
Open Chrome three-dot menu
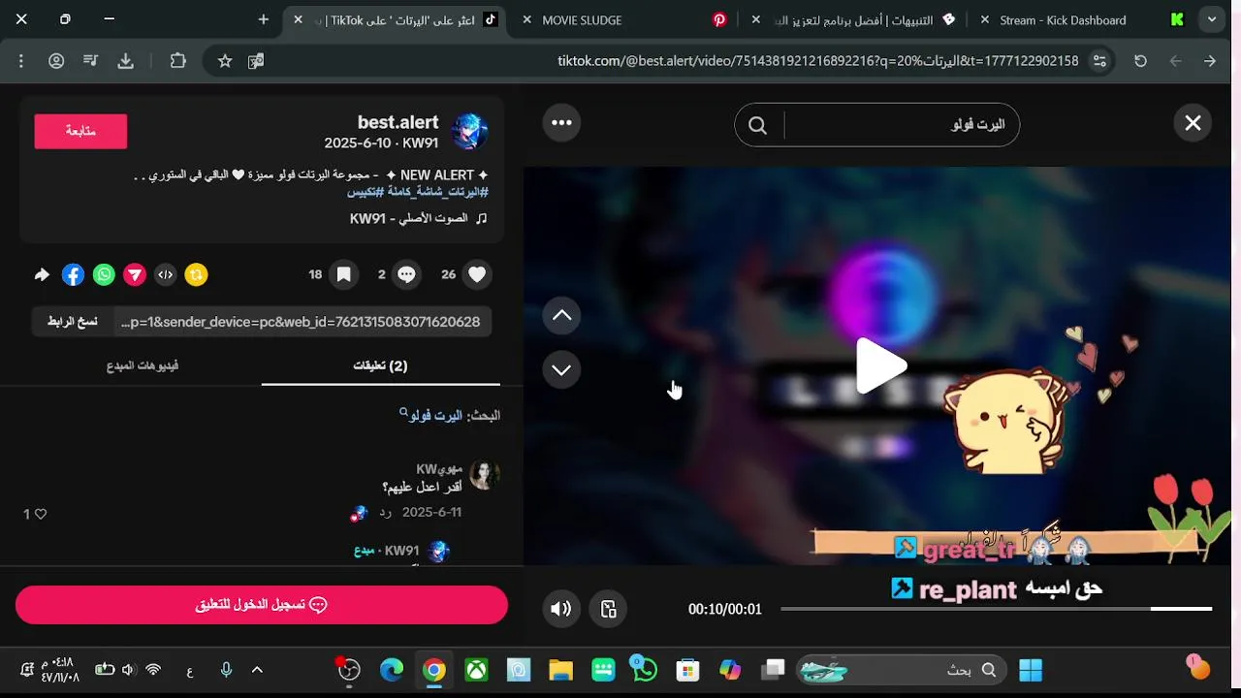[x=21, y=61]
